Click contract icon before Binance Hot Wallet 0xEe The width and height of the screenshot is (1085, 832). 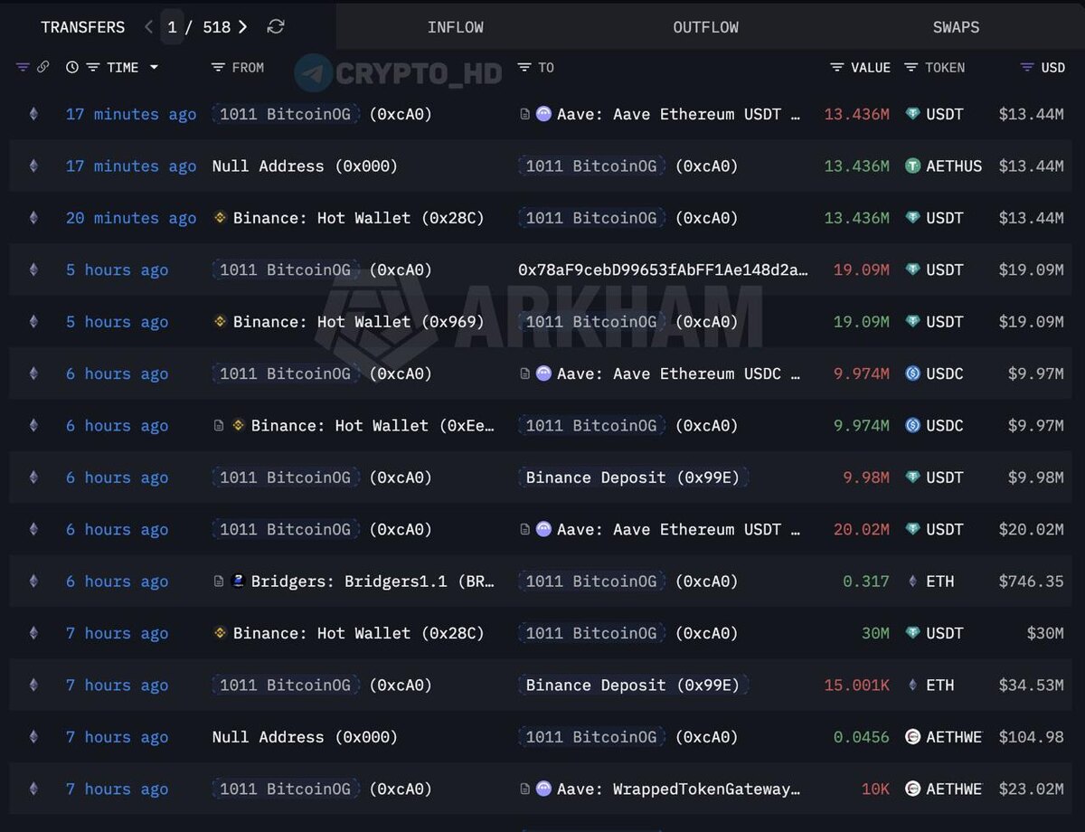click(x=219, y=425)
